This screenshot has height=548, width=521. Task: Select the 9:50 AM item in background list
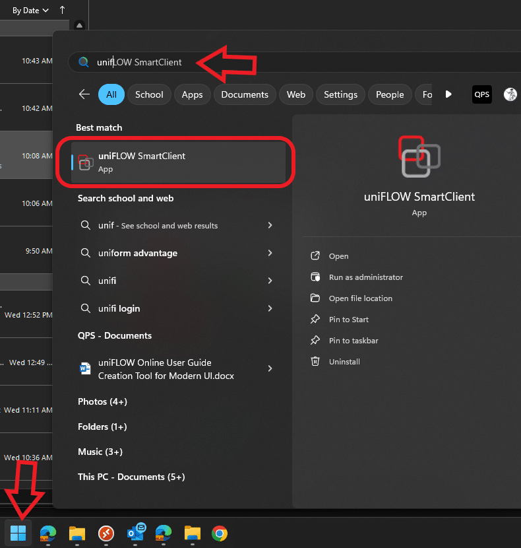pyautogui.click(x=26, y=251)
